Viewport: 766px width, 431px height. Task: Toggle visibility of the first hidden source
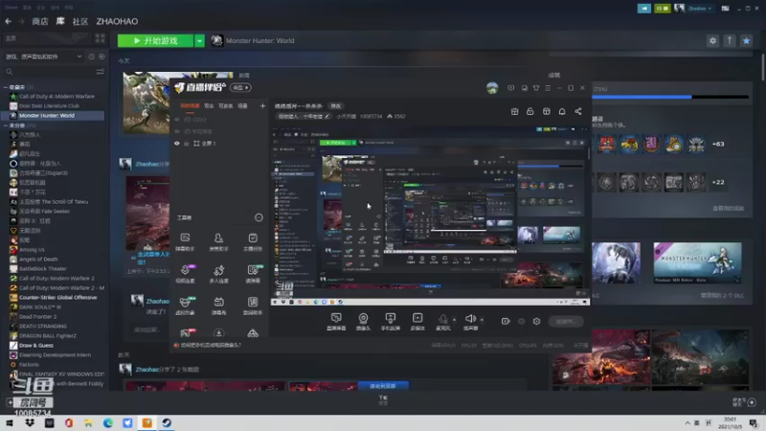click(177, 119)
